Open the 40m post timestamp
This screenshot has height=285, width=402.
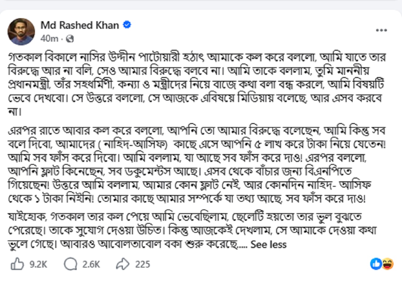(x=49, y=39)
